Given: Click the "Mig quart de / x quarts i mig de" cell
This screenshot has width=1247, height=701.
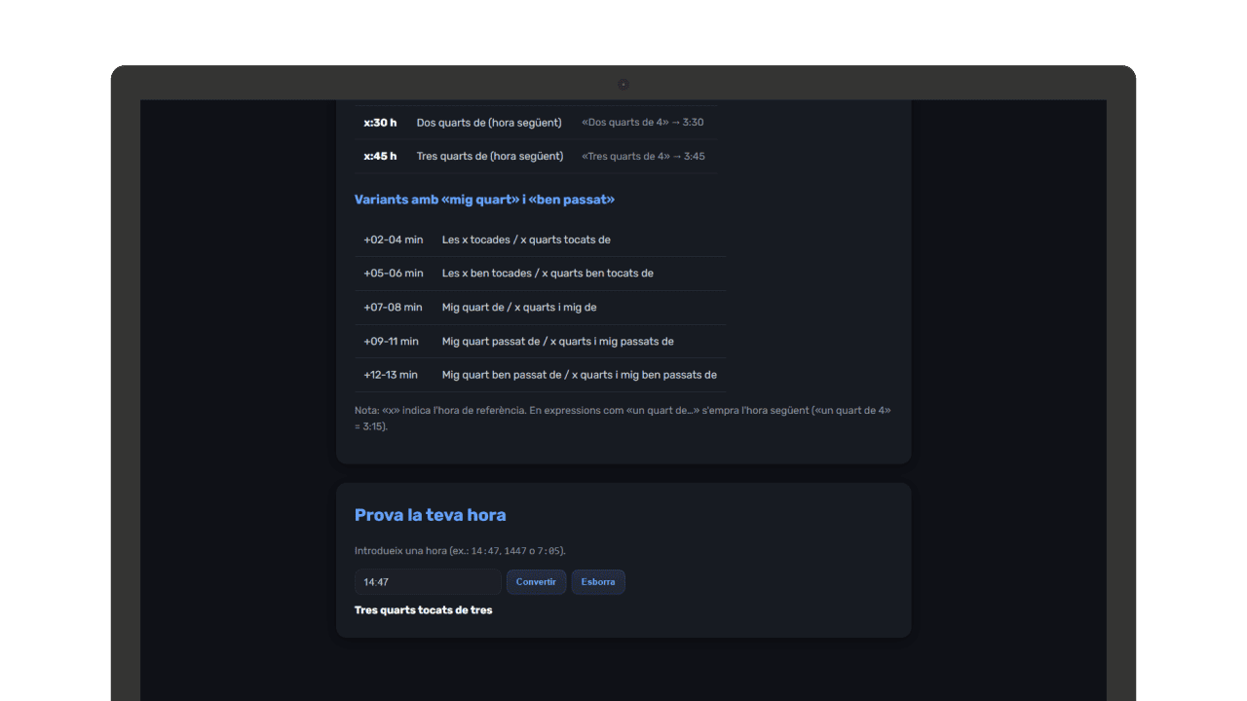Looking at the screenshot, I should coord(519,308).
